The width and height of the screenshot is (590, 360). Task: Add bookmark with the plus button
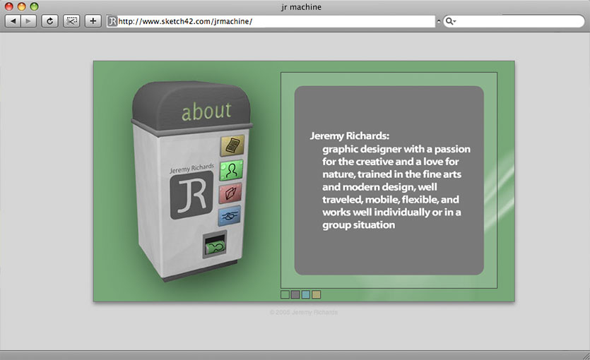tap(93, 21)
